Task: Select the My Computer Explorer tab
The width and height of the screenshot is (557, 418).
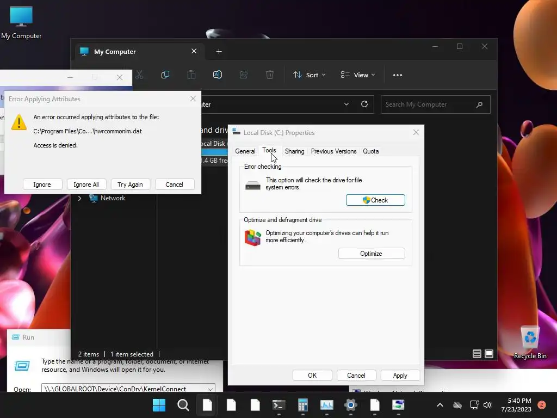Action: pyautogui.click(x=139, y=52)
